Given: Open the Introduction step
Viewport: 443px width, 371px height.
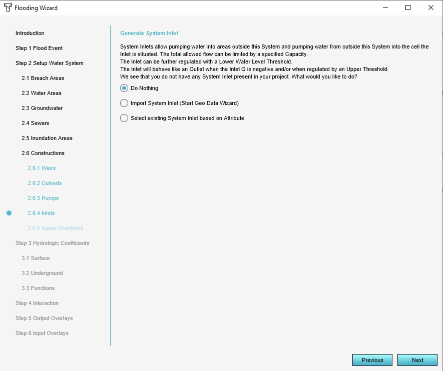Looking at the screenshot, I should 30,33.
